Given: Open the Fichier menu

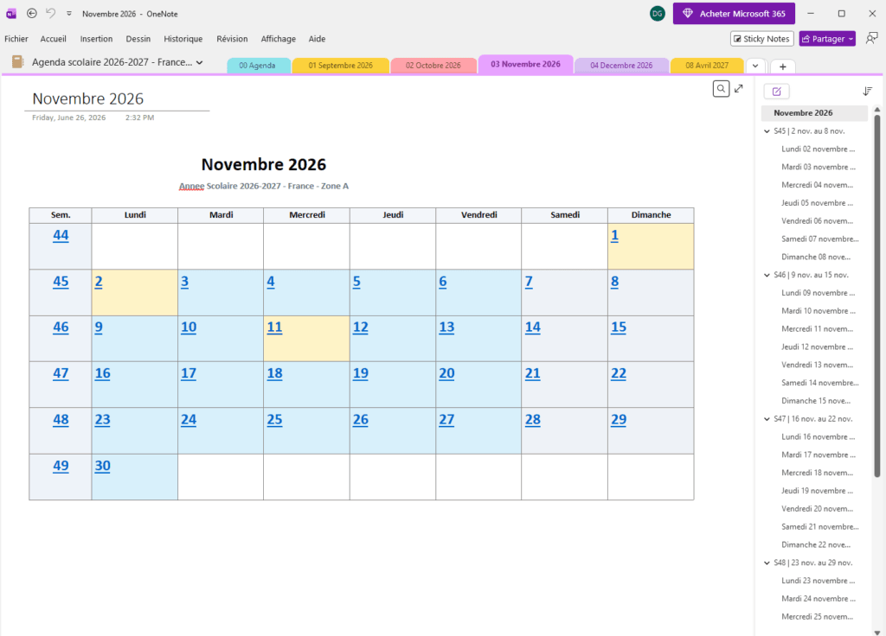Looking at the screenshot, I should click(16, 39).
